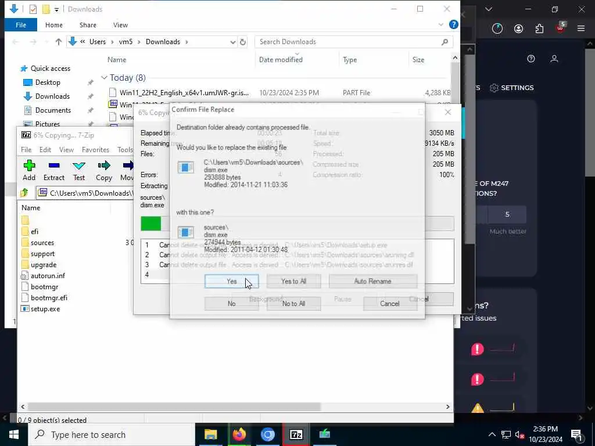Screen dimensions: 595x446
Task: Select rating 5 on browser survey
Action: tap(507, 215)
